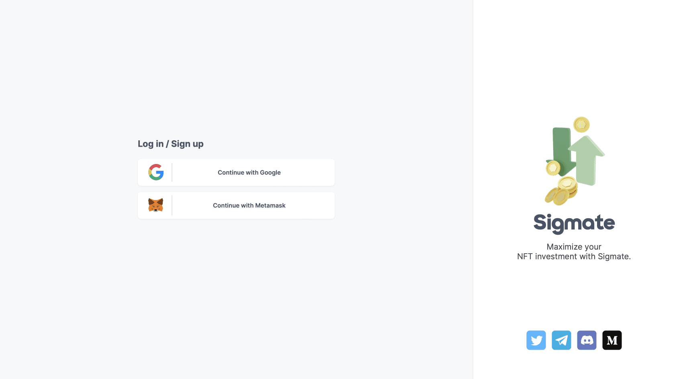Image resolution: width=675 pixels, height=379 pixels.
Task: Click the "Log in / Sign up" heading
Action: [x=171, y=144]
